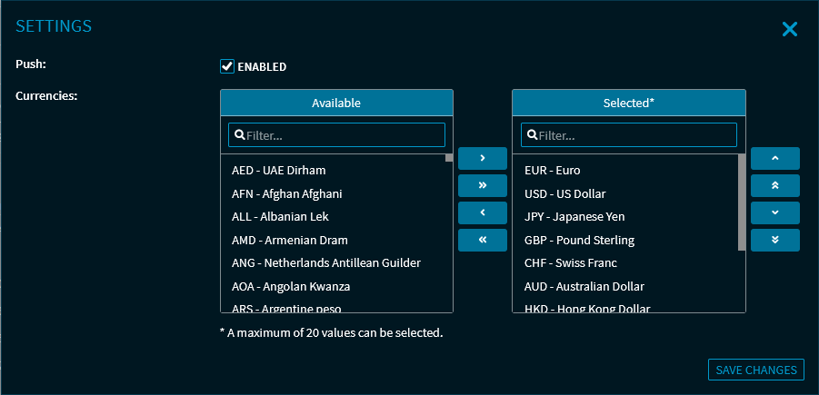
Task: Move selected currency up one position
Action: tap(774, 159)
